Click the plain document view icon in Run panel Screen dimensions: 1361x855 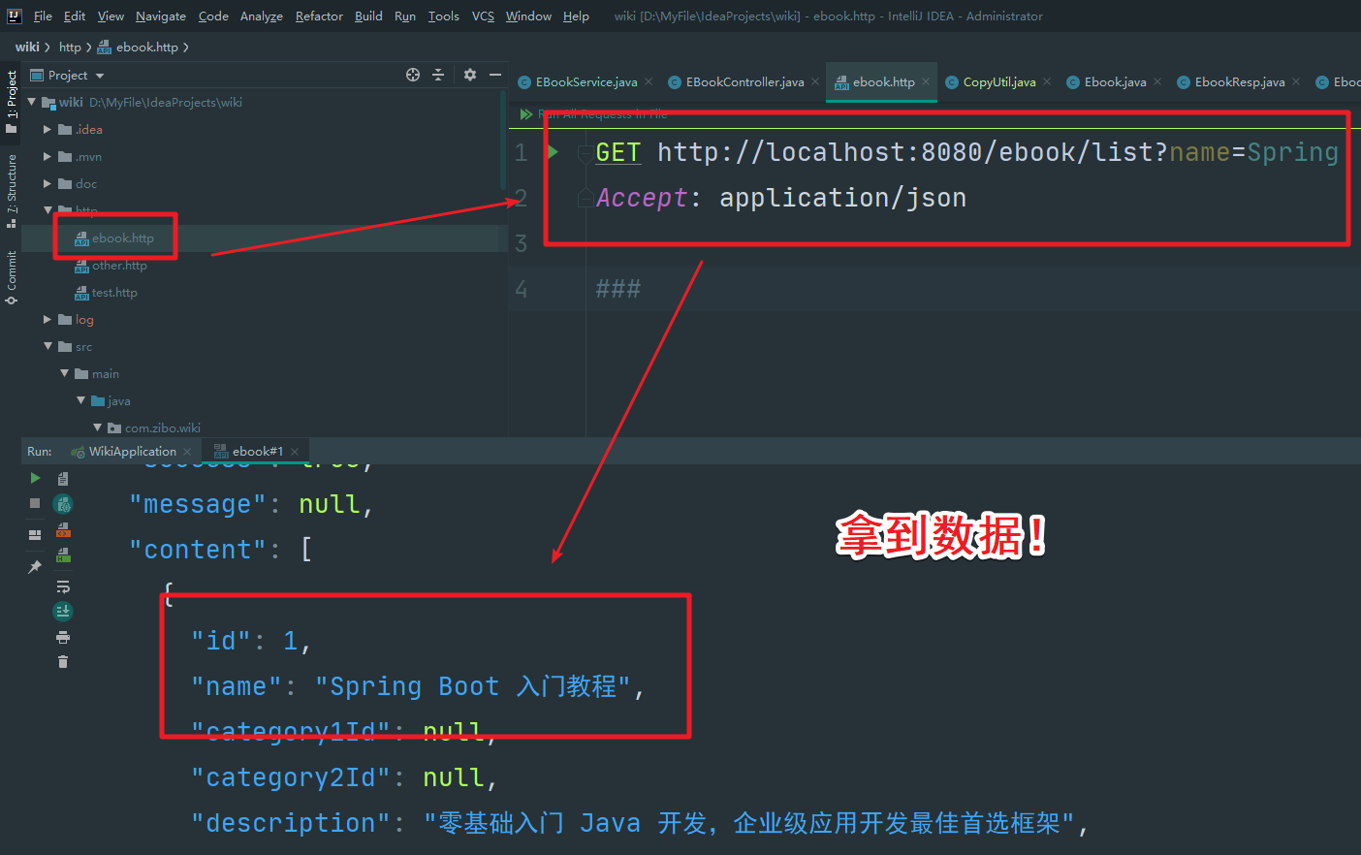(x=63, y=478)
